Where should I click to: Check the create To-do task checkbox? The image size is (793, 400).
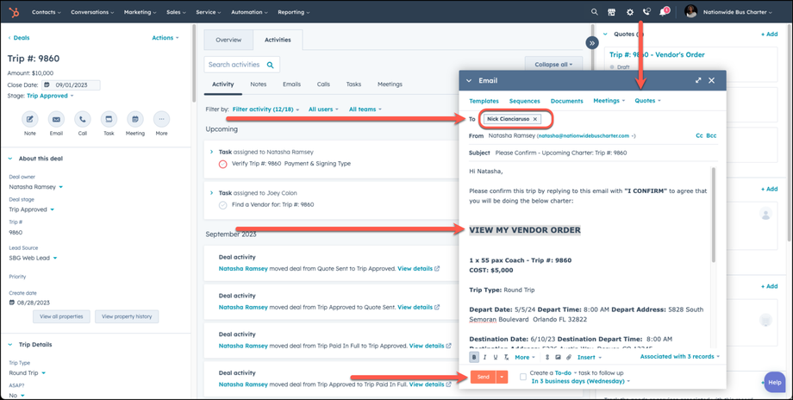coord(523,377)
